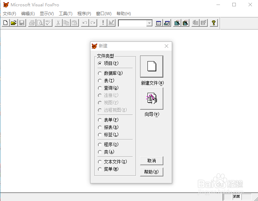
Task: Click the AutoForm toolbar icon
Action: point(195,22)
